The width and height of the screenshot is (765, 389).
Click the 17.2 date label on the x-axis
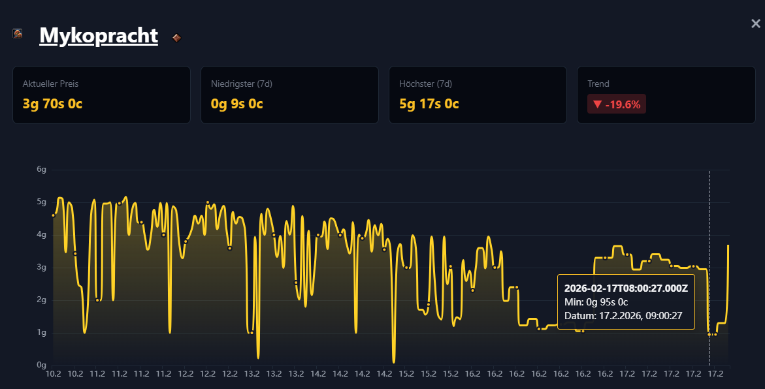click(716, 374)
